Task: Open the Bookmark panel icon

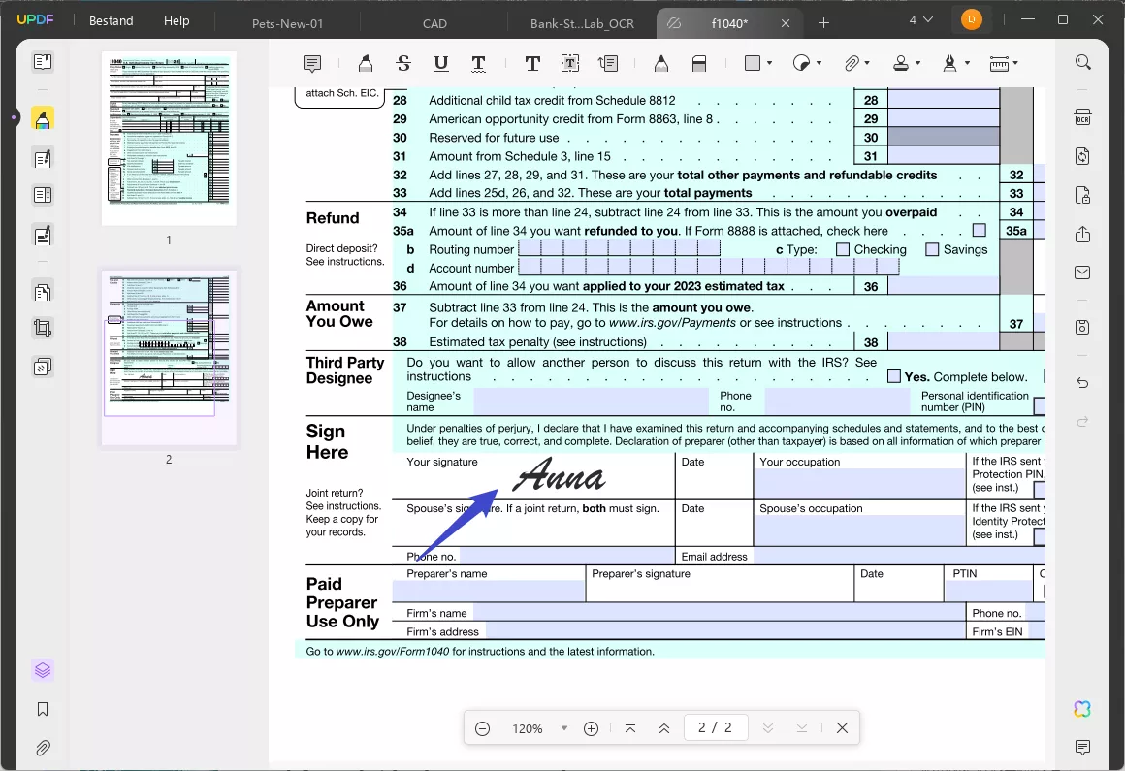Action: [43, 709]
